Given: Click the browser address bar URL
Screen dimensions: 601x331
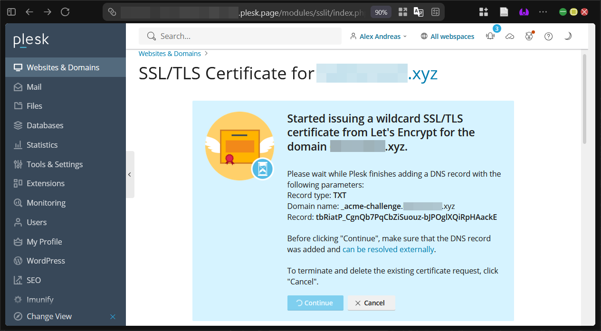Looking at the screenshot, I should coord(242,12).
